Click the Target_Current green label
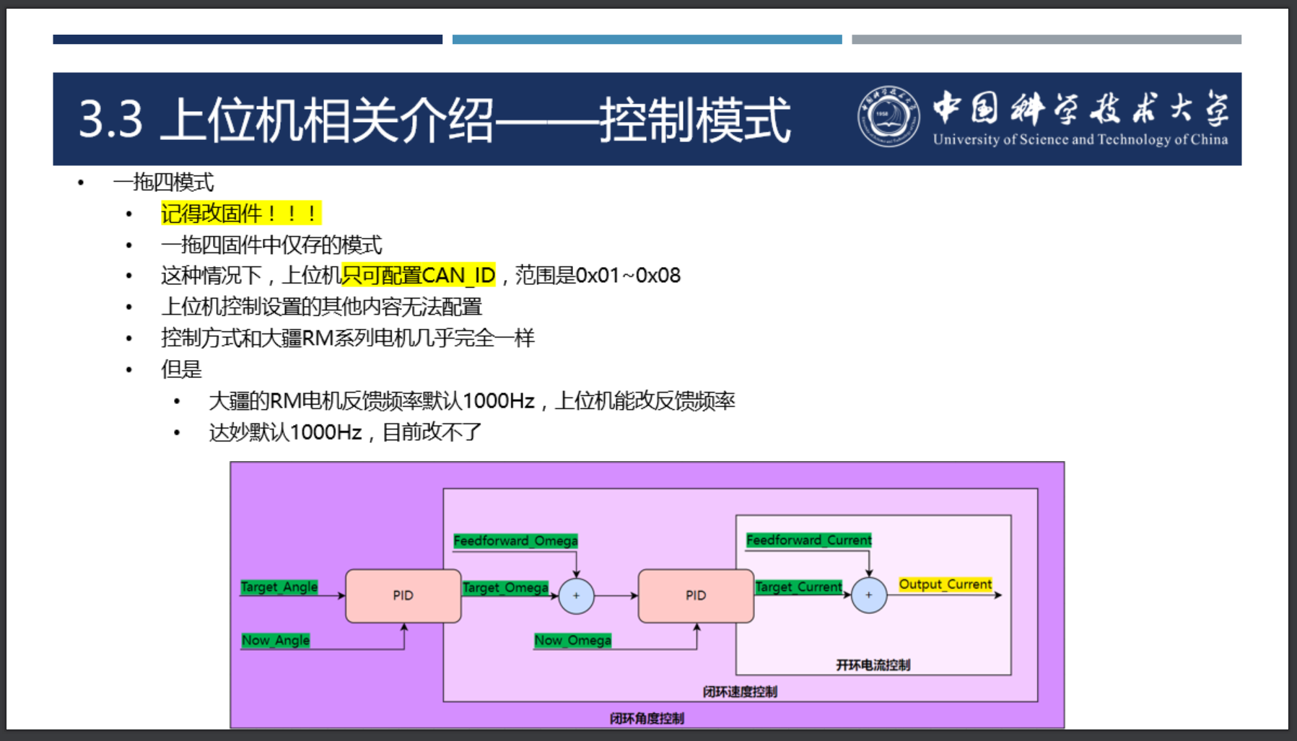 pos(798,587)
